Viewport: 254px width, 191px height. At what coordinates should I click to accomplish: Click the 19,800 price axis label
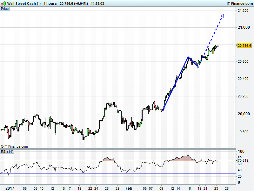coord(243,132)
